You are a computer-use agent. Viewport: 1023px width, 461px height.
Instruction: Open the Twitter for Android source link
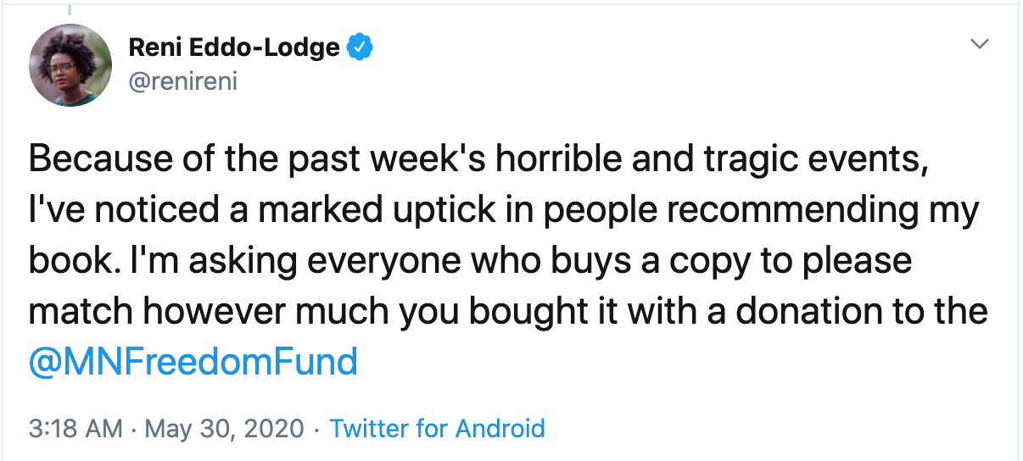coord(437,428)
